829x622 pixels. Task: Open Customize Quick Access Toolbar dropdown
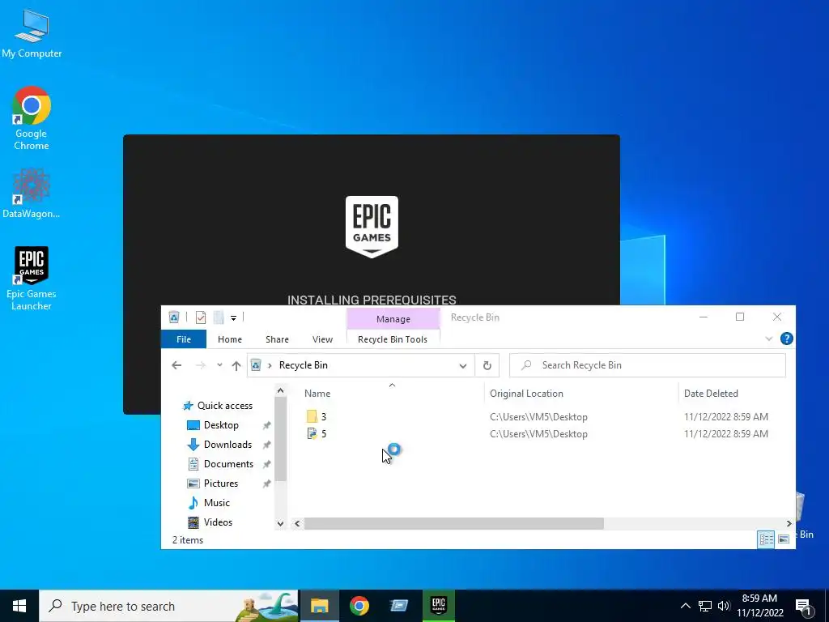tap(233, 317)
